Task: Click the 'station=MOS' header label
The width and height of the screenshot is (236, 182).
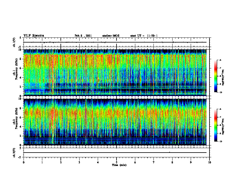Action: (111, 36)
